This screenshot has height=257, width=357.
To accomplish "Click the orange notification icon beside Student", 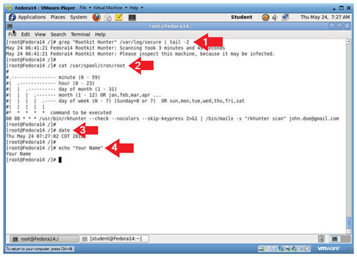I will coord(266,17).
